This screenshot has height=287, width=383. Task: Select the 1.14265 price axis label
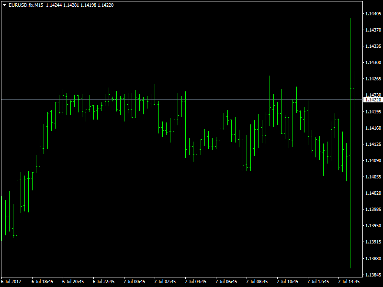pyautogui.click(x=373, y=79)
